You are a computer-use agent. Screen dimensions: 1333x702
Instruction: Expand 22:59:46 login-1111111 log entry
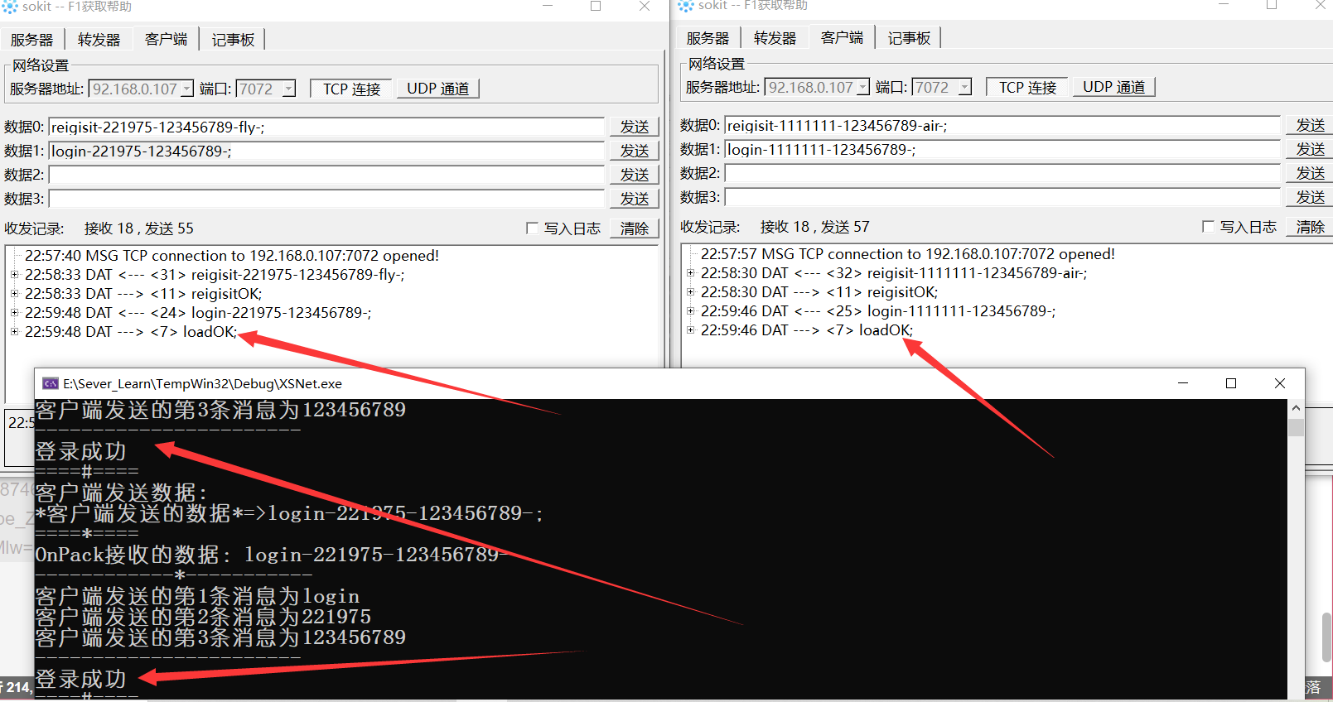tap(690, 310)
